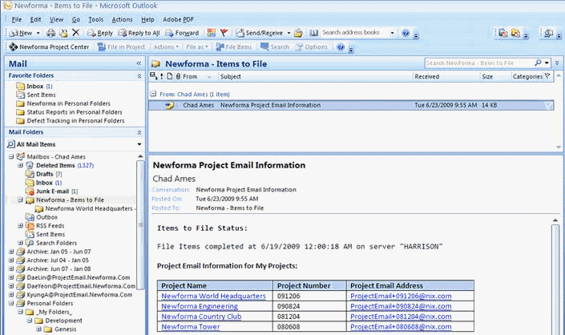Image resolution: width=565 pixels, height=335 pixels.
Task: Click the Search address books field
Action: point(354,33)
